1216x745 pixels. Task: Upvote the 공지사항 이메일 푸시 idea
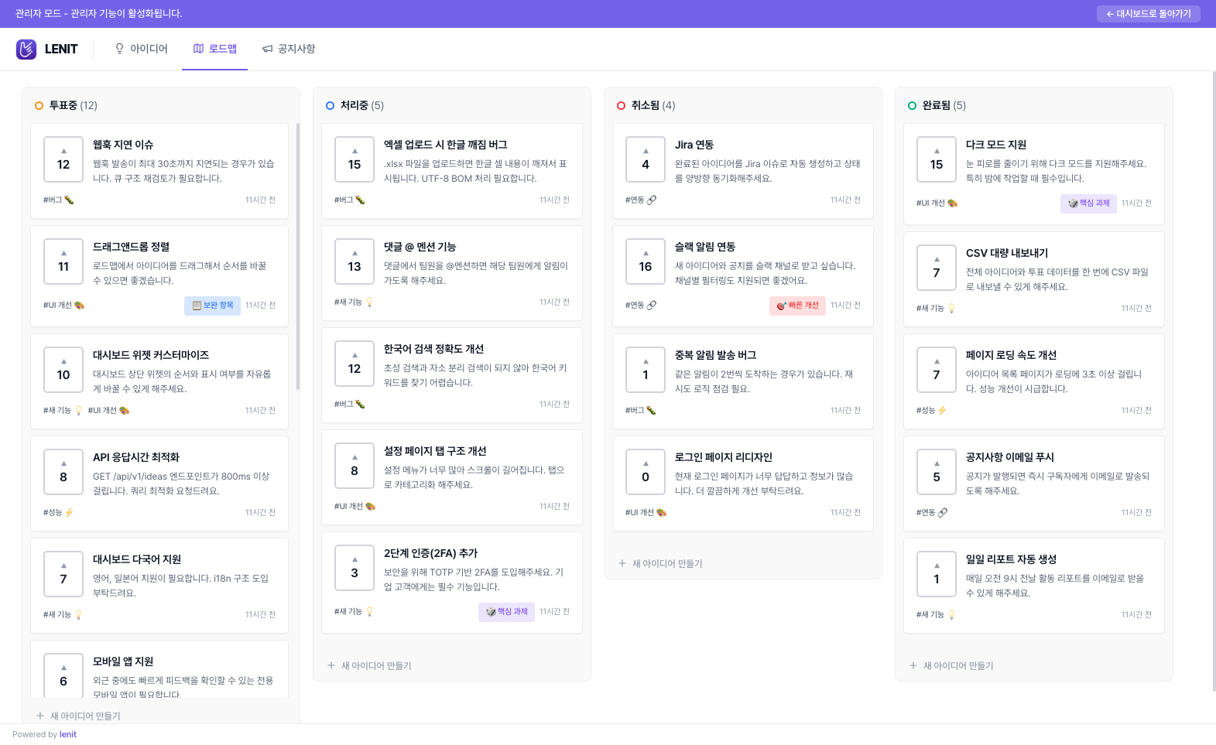point(937,472)
